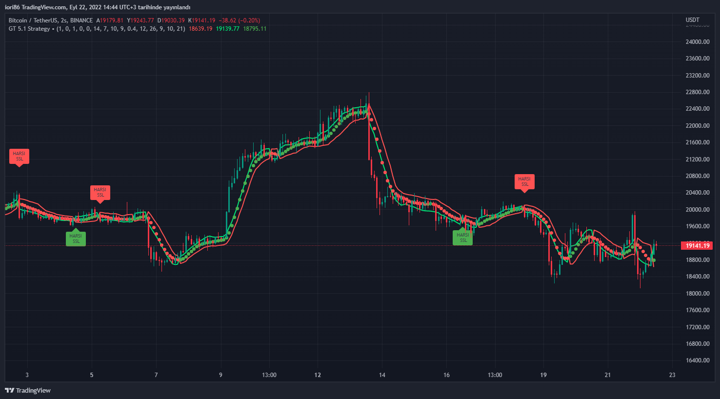Click the 17600.00 price axis label
This screenshot has height=399, width=720.
click(x=698, y=310)
